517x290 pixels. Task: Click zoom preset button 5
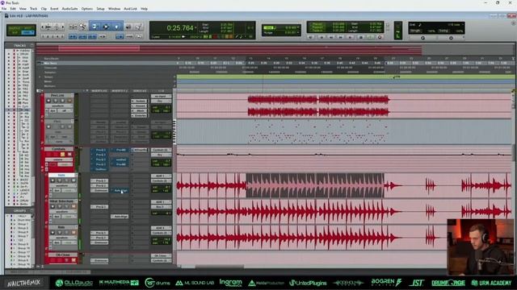click(x=63, y=36)
